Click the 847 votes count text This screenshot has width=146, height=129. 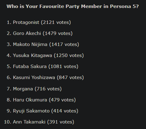(70, 78)
